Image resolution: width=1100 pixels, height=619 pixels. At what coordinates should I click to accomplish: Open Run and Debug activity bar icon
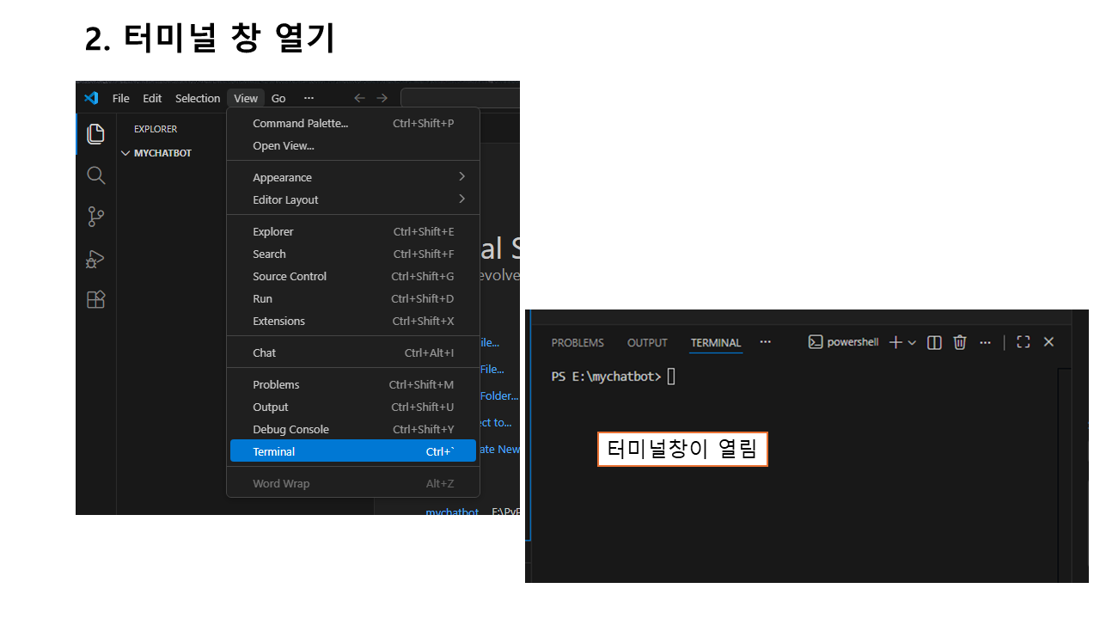point(95,258)
